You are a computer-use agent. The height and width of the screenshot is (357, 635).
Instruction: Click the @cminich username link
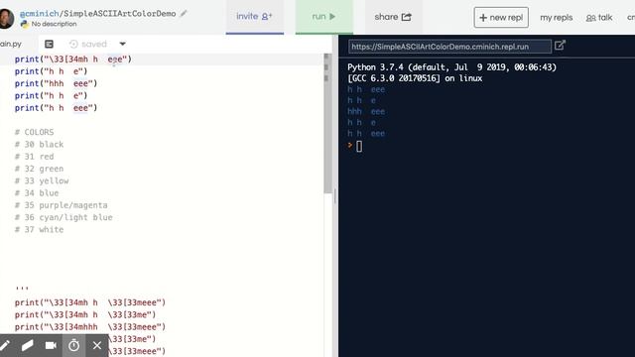click(40, 13)
